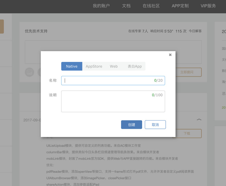The image size is (226, 186).
Task: Click the pdfReader模块 release note line
Action: (120, 172)
